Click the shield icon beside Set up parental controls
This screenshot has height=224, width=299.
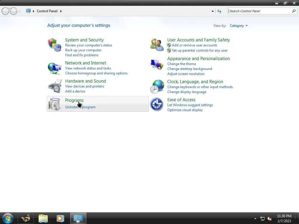point(169,50)
